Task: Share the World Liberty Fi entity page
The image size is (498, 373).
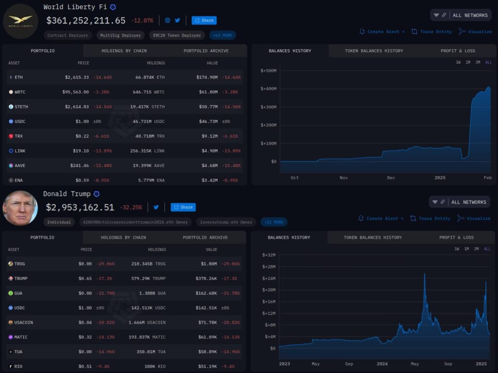Action: (x=204, y=20)
